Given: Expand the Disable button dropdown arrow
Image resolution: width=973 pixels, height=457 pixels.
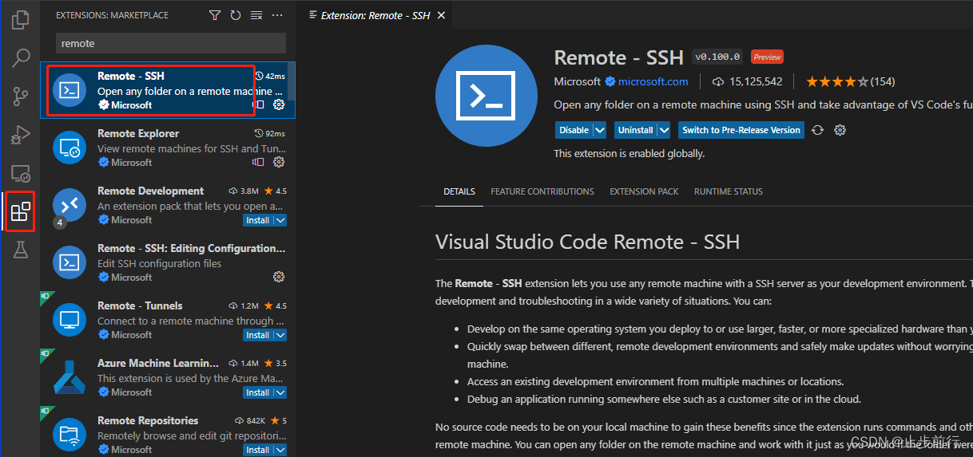Looking at the screenshot, I should tap(600, 130).
